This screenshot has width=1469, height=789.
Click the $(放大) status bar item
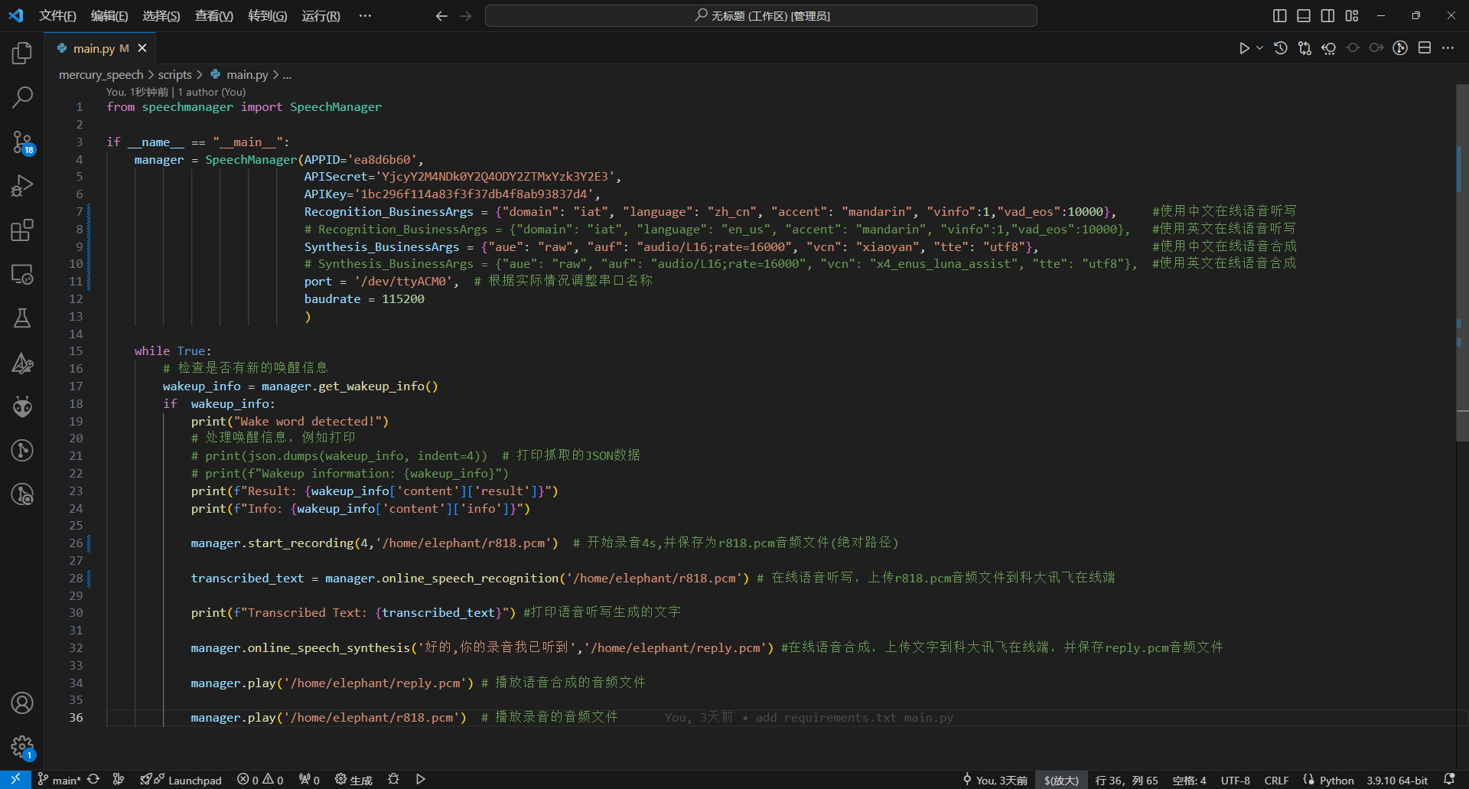click(x=1061, y=781)
